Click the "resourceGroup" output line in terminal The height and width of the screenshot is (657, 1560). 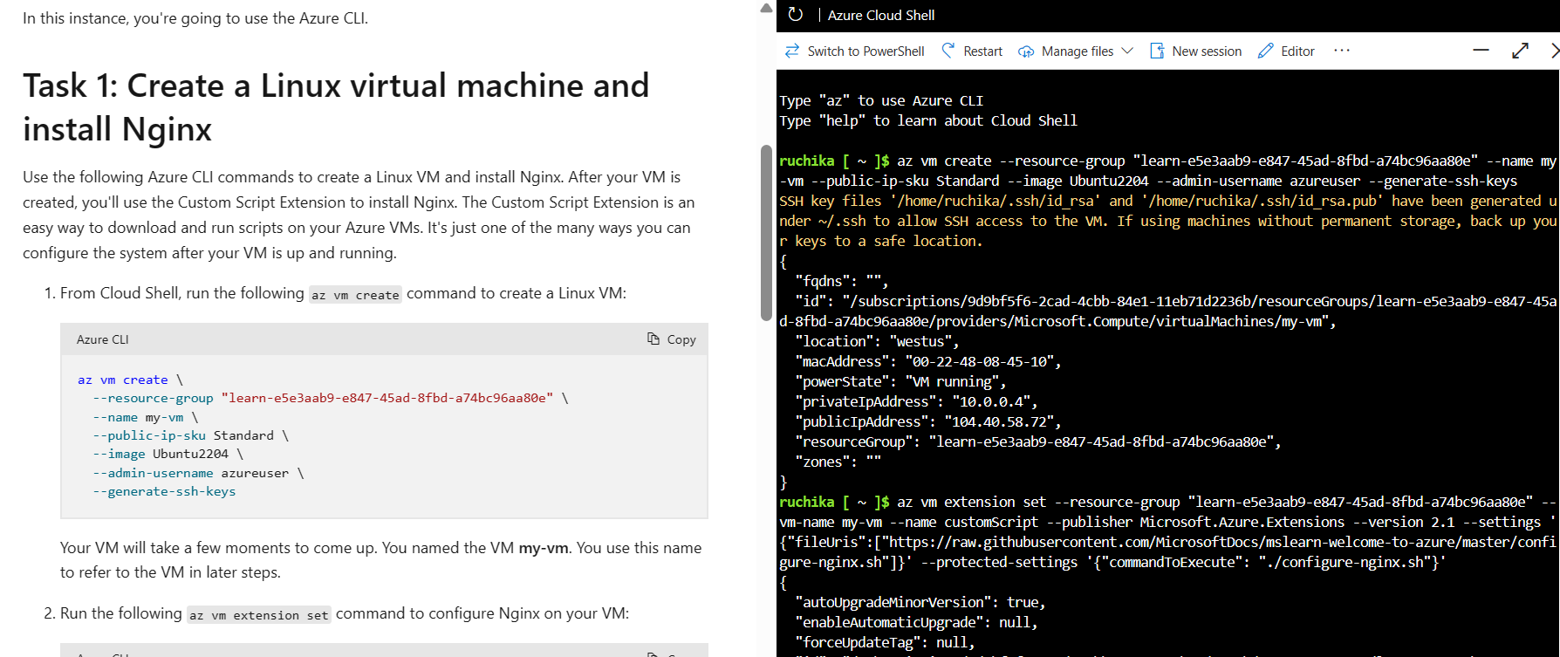click(1038, 441)
